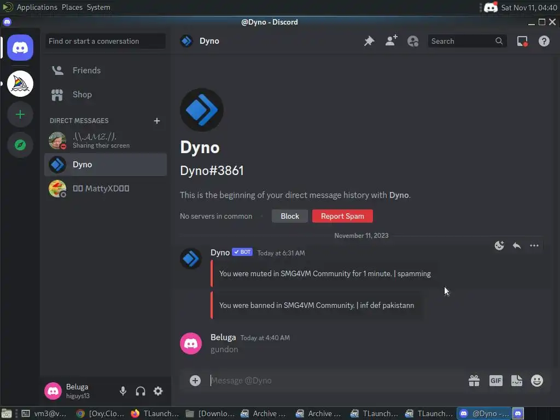This screenshot has height=420, width=560.
Task: Click search magnifier icon
Action: point(499,41)
